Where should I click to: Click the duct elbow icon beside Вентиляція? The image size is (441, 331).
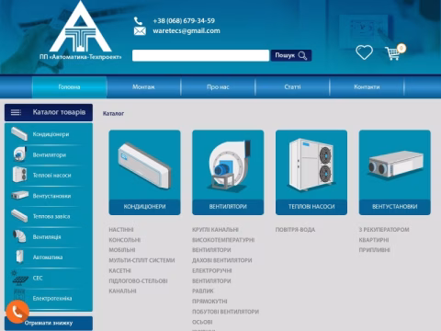19,236
